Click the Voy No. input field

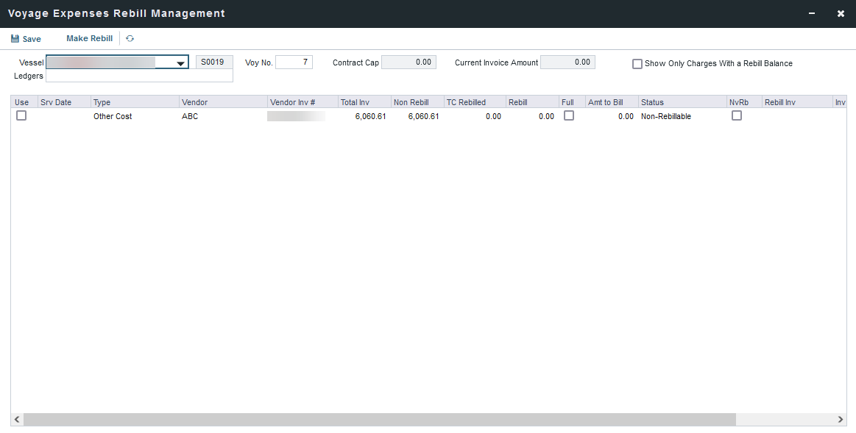(x=294, y=62)
